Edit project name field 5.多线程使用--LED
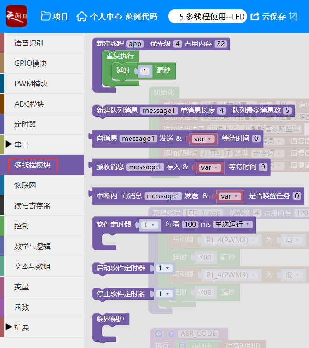This screenshot has width=309, height=348. 207,16
